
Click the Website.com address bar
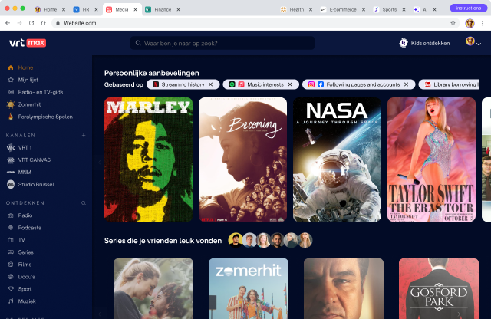click(x=255, y=23)
